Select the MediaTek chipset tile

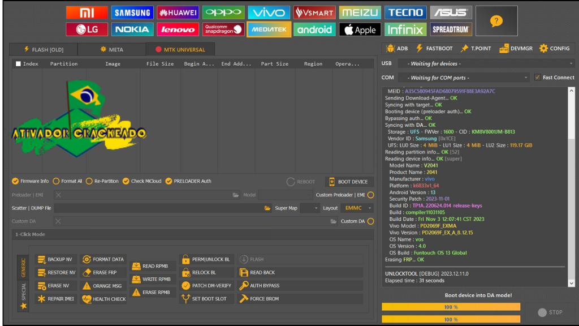click(269, 29)
